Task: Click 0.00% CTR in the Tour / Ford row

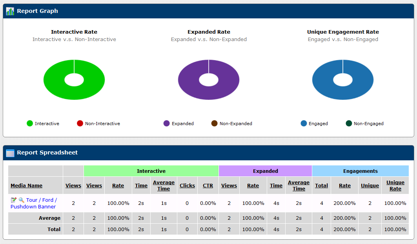Action: tap(208, 203)
